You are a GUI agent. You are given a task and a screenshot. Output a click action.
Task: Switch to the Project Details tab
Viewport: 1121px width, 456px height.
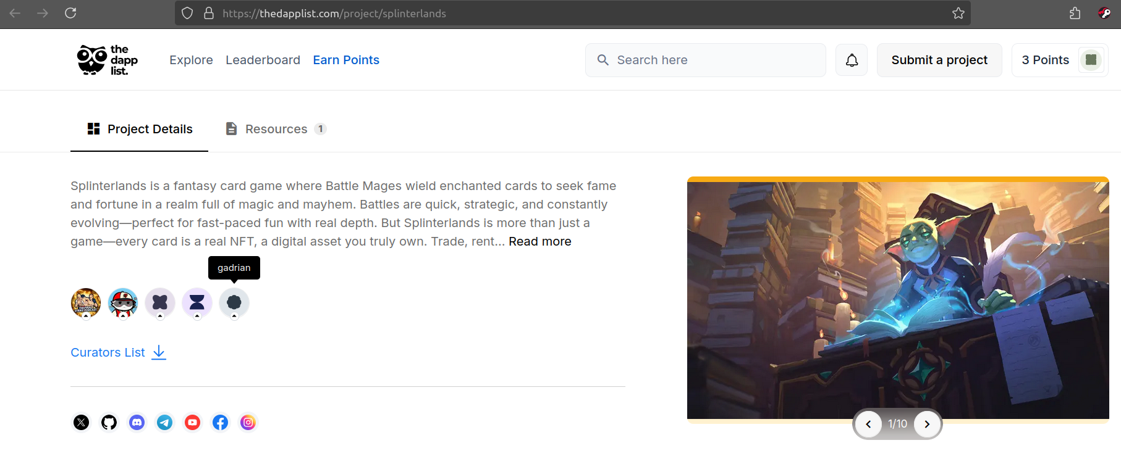coord(140,129)
